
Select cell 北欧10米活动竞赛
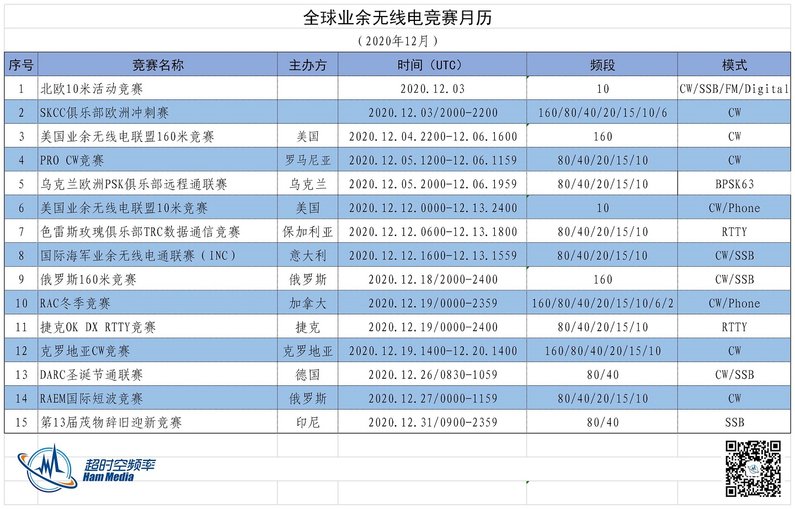[158, 89]
